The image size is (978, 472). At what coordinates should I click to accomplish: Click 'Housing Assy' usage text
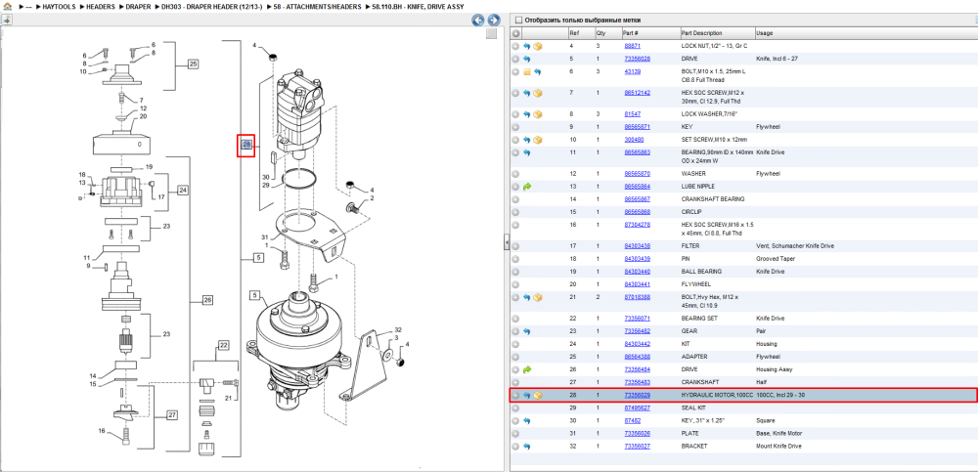point(774,369)
